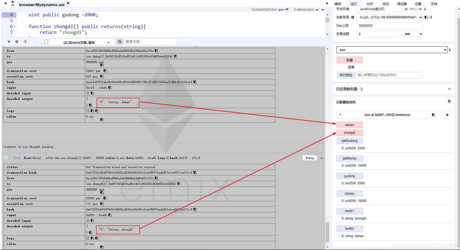Copy the transaction hash 0x67f332
Image resolution: width=460 pixels, height=250 pixels.
coord(195,173)
